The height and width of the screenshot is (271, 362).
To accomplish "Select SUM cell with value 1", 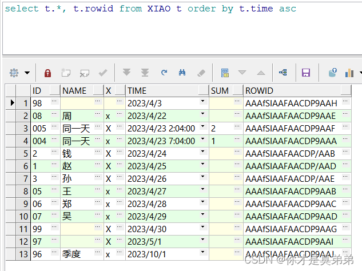I will pos(226,141).
